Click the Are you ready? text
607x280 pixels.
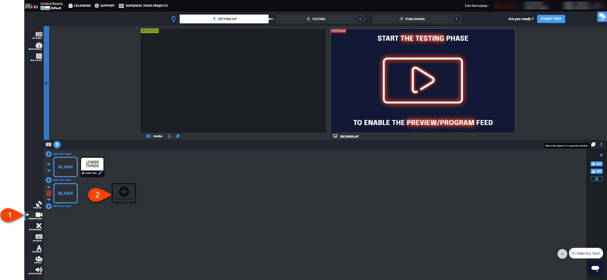[521, 19]
